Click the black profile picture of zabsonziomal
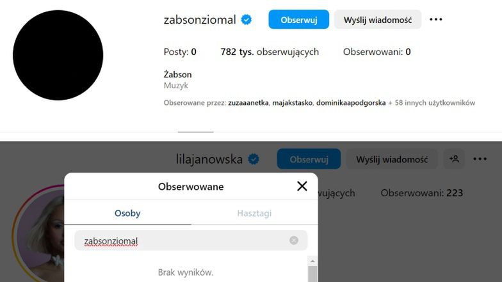 click(x=58, y=55)
